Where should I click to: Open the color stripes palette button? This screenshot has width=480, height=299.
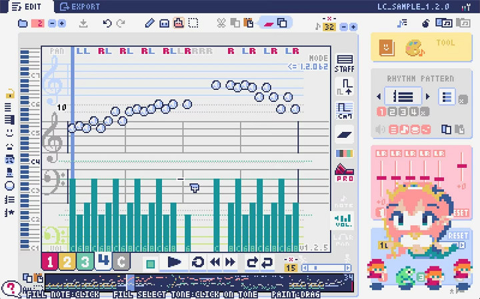coord(345,153)
